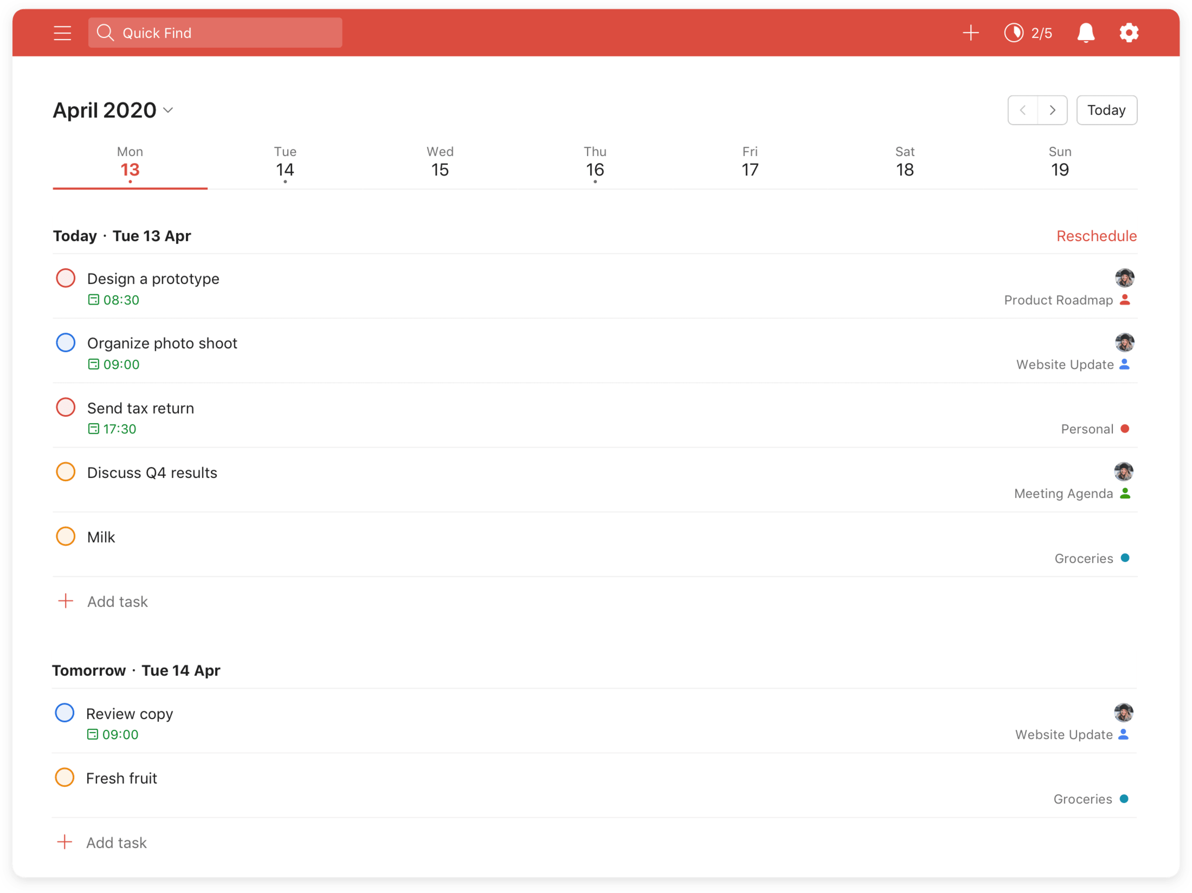Click the hamburger menu icon top left

click(62, 33)
